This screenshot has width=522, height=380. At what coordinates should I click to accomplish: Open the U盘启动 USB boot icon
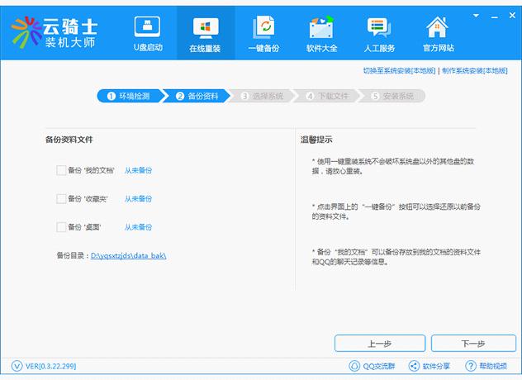pyautogui.click(x=148, y=26)
